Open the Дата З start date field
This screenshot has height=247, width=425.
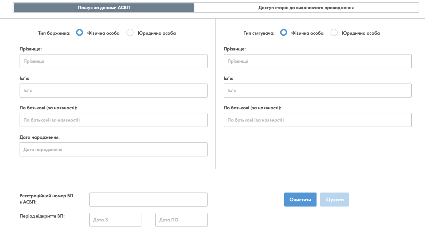coord(115,220)
